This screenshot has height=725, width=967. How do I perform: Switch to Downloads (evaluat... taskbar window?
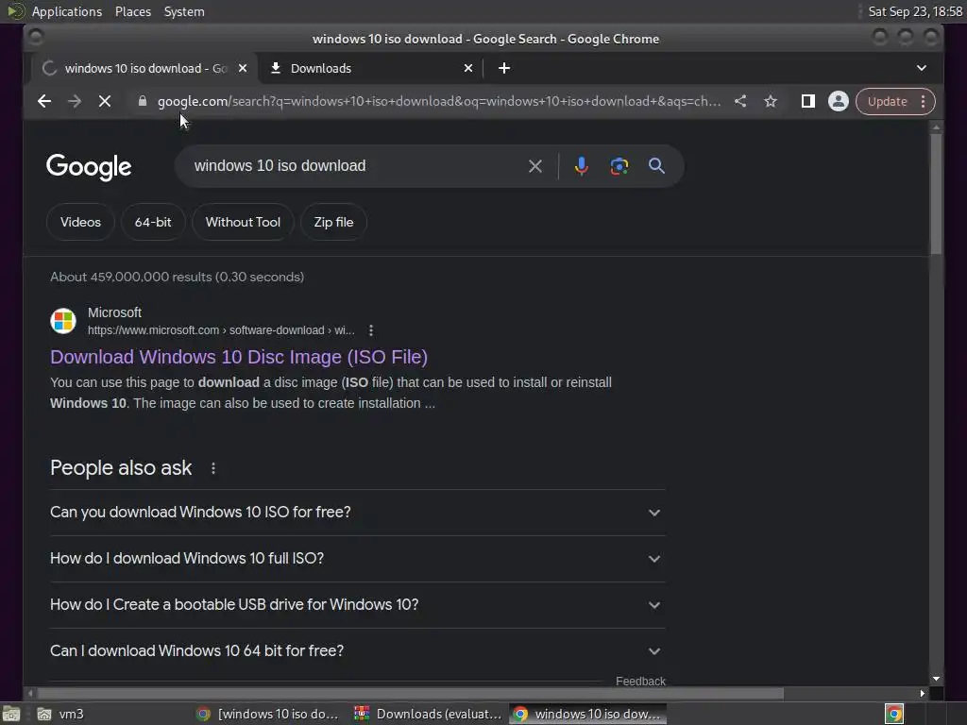coord(429,714)
